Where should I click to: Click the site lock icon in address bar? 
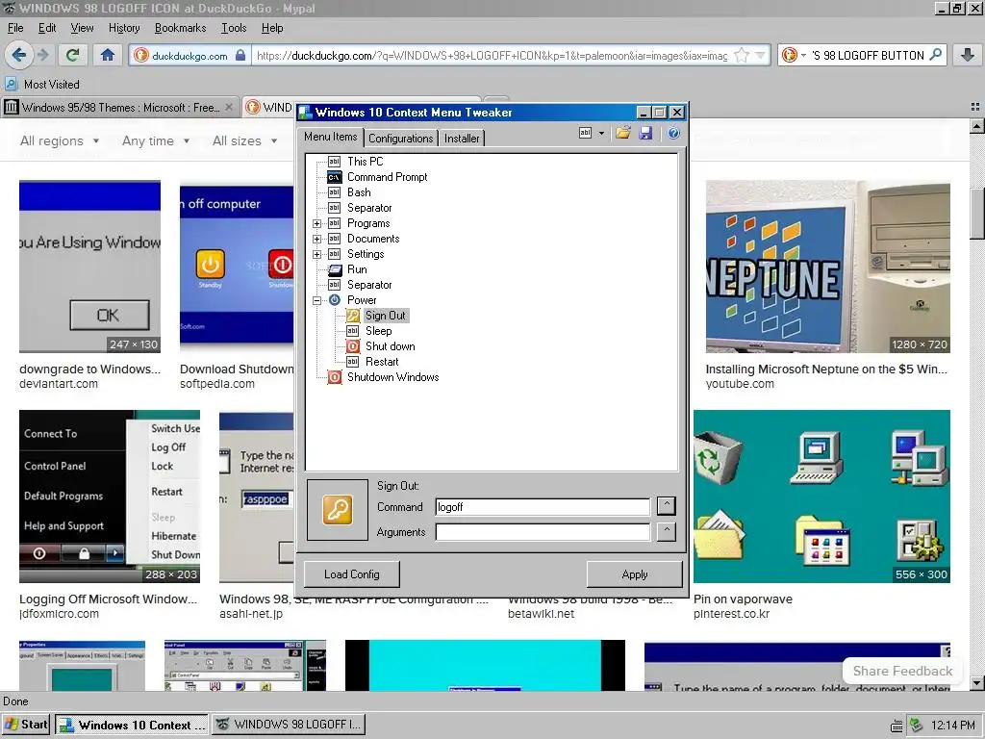click(x=240, y=55)
